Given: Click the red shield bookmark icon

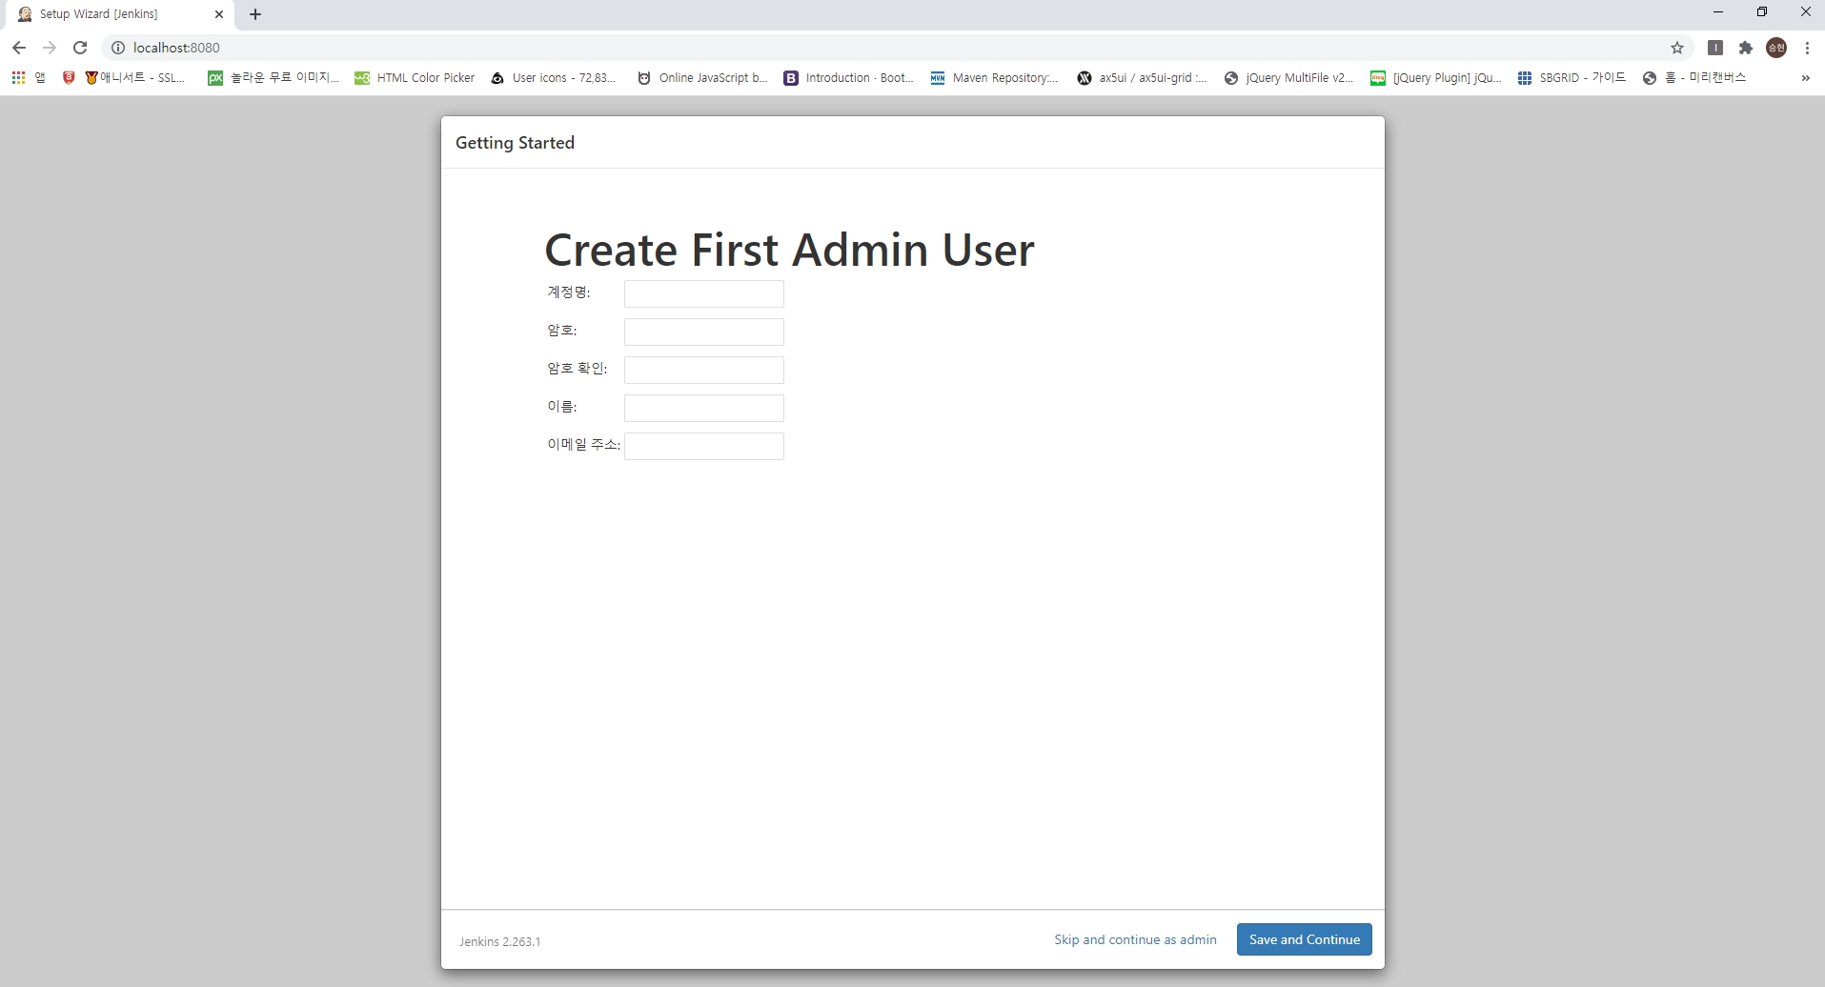Looking at the screenshot, I should click(x=69, y=78).
